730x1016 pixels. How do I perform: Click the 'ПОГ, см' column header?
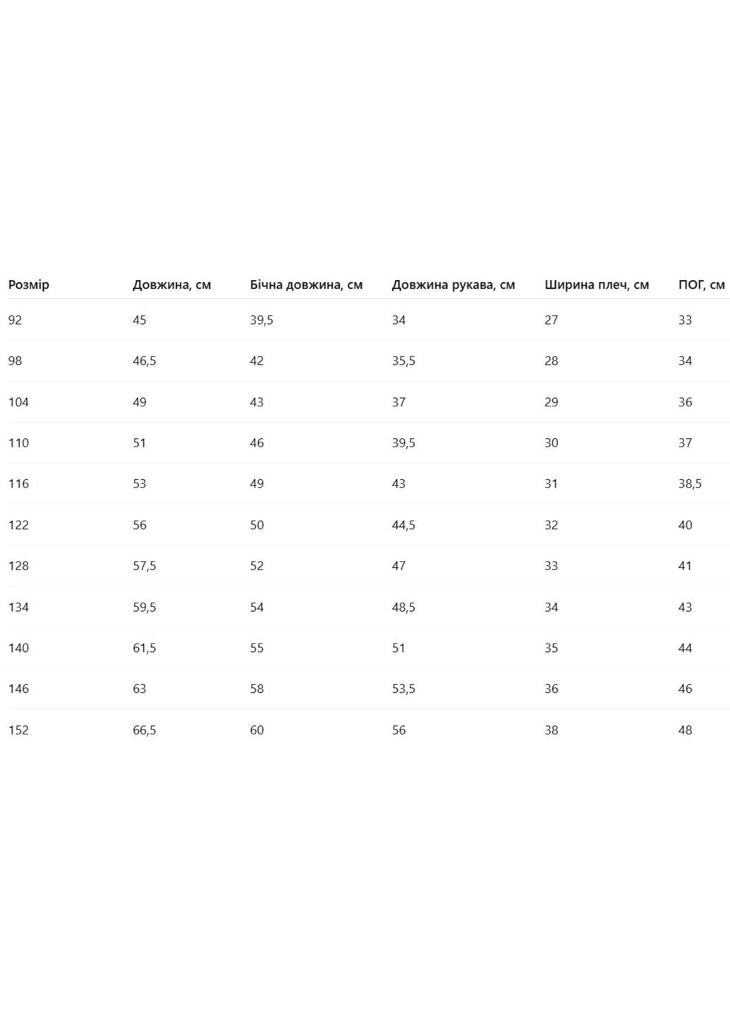(701, 285)
